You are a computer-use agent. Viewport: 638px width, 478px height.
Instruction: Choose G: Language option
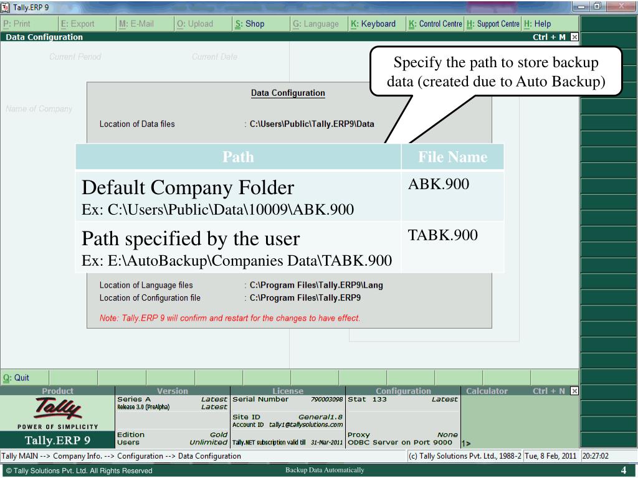tap(320, 24)
